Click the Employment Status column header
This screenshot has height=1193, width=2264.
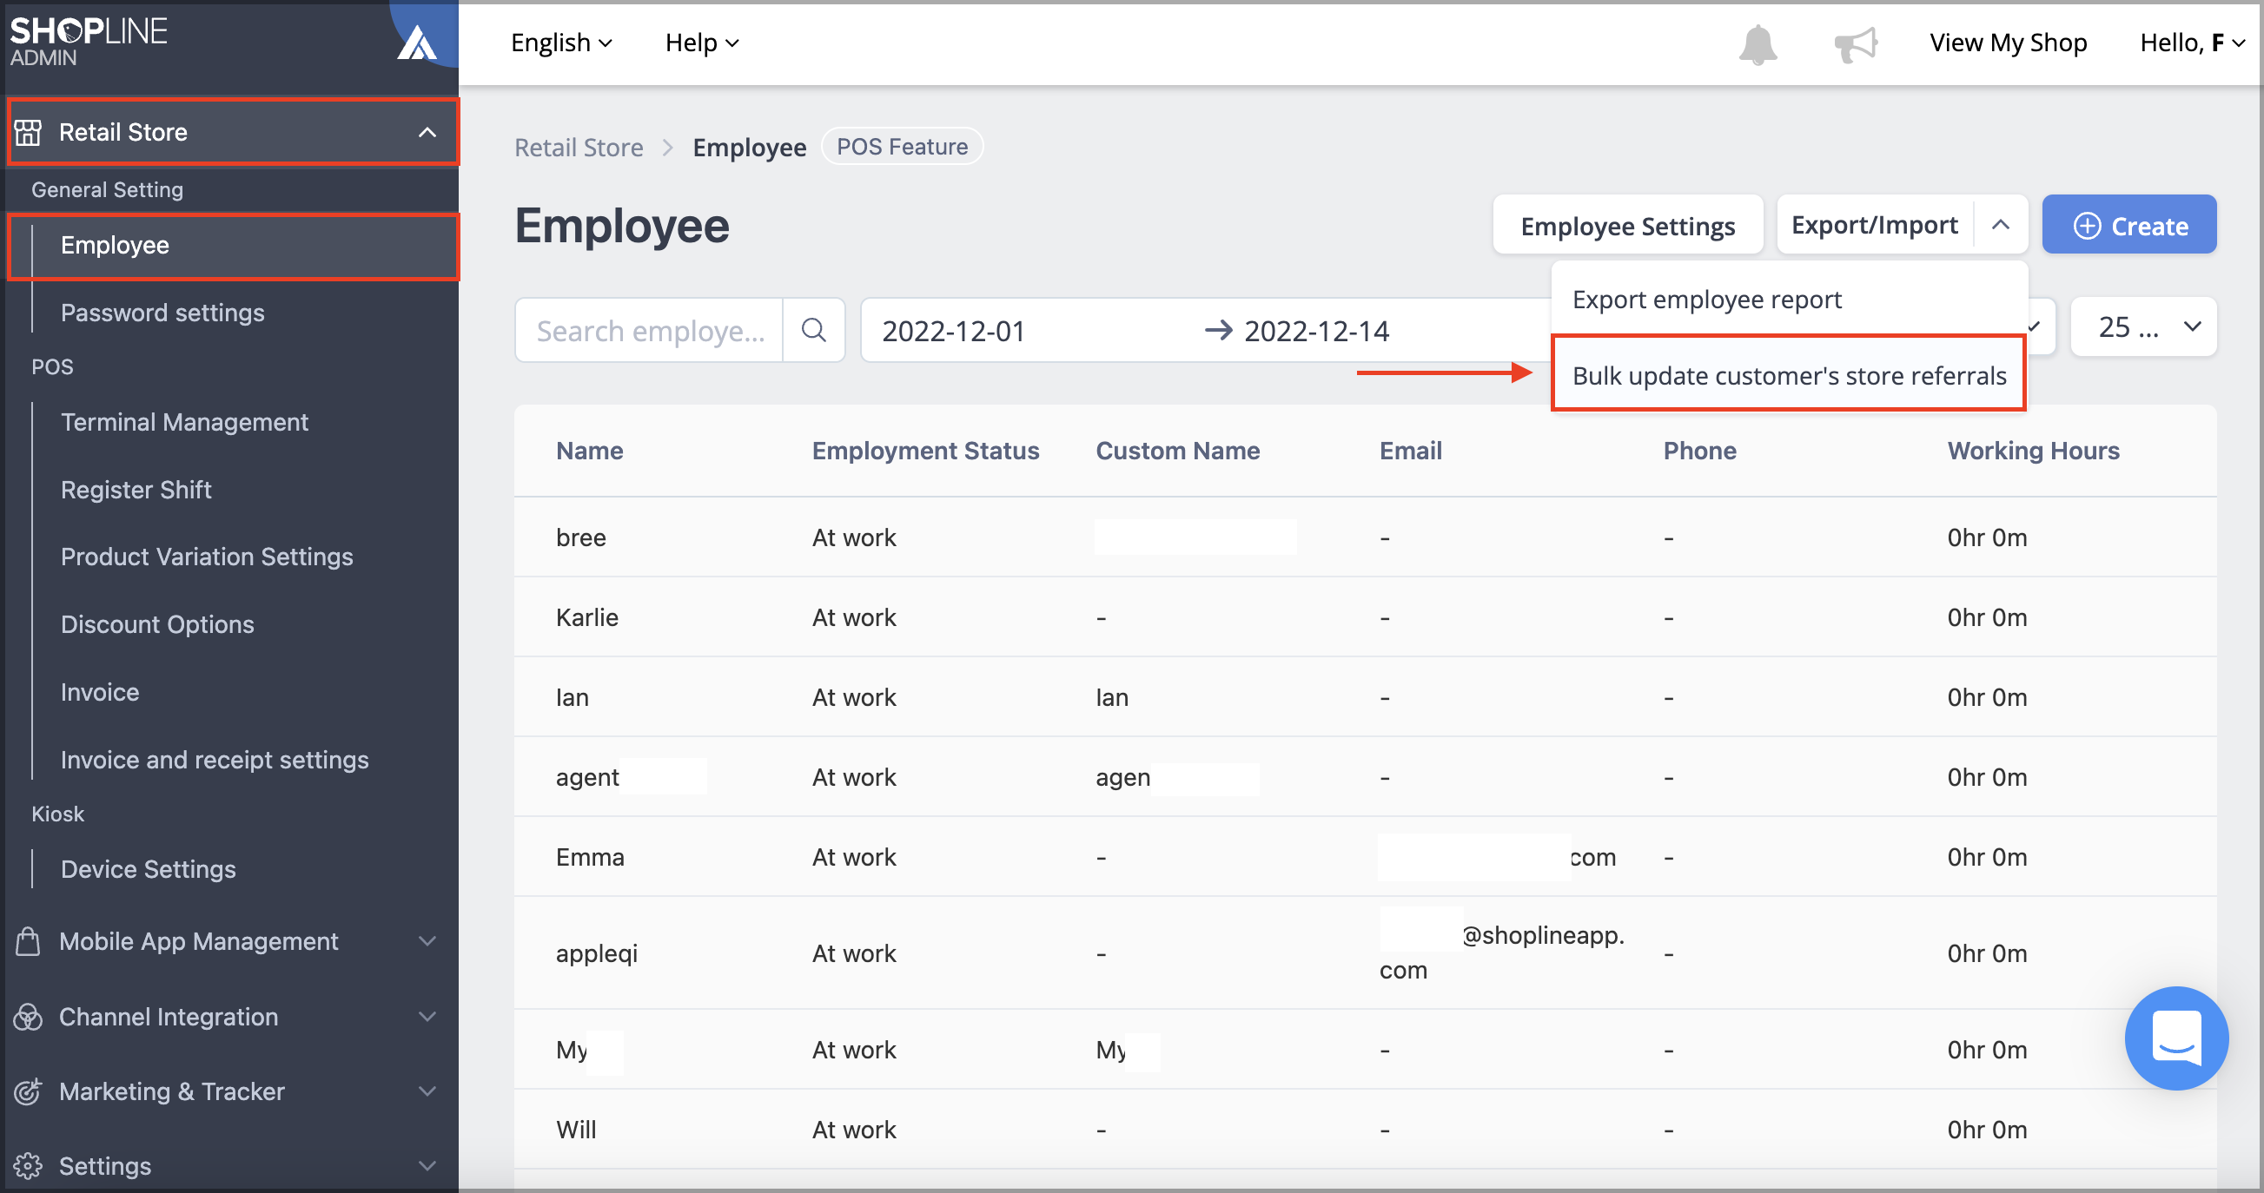[x=925, y=451]
